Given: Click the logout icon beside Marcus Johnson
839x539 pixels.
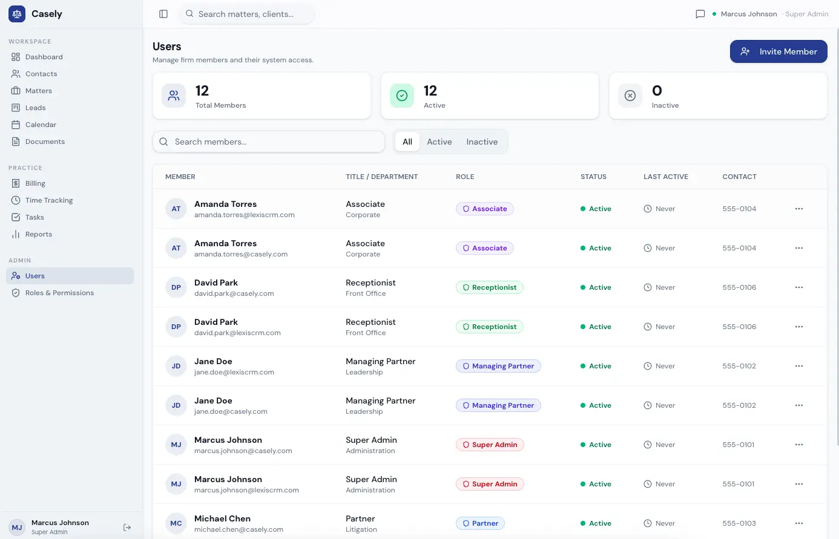Looking at the screenshot, I should (x=127, y=528).
